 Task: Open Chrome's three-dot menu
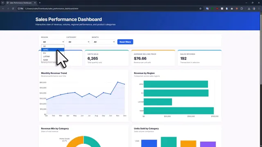(259, 9)
